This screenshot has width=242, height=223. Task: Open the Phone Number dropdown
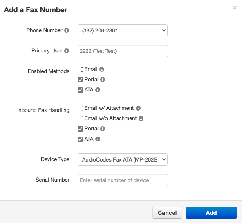click(x=123, y=30)
